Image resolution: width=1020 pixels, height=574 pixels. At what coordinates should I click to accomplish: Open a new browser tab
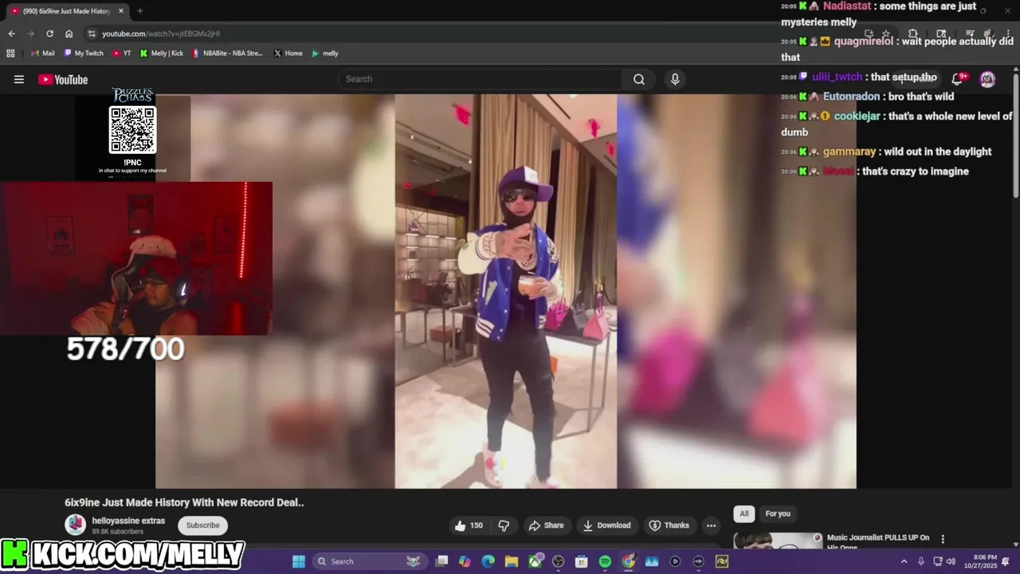(140, 11)
